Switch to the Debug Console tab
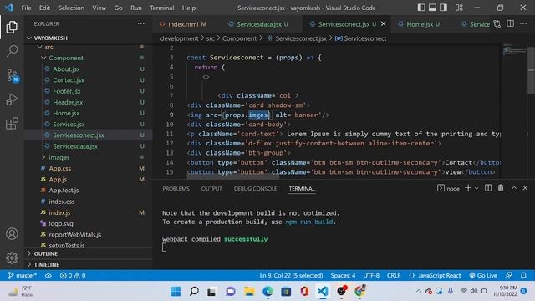The height and width of the screenshot is (301, 535). [x=255, y=188]
